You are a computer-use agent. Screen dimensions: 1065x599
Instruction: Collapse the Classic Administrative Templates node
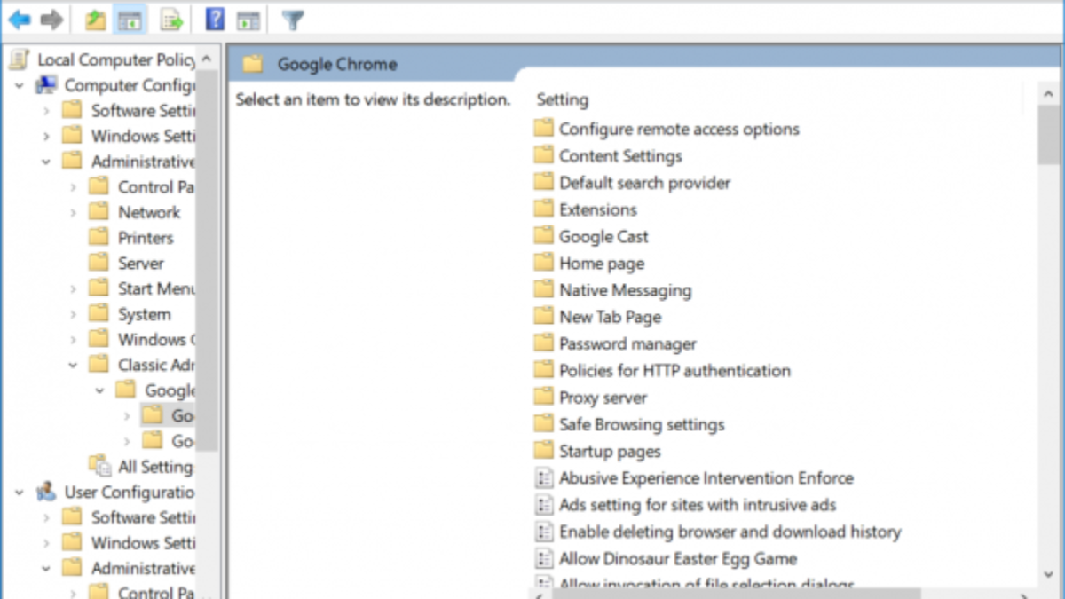(x=73, y=366)
